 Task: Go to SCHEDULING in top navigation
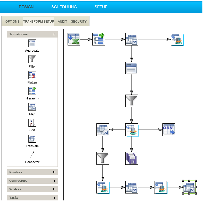pyautogui.click(x=64, y=7)
